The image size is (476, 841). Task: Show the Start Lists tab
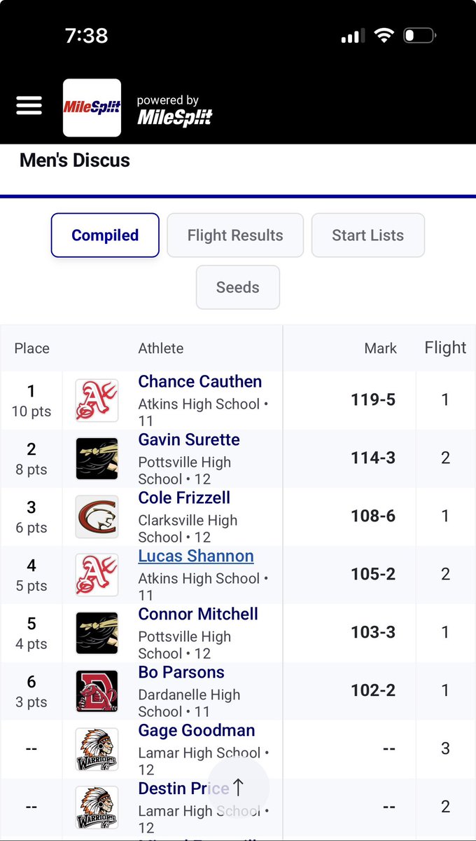click(367, 235)
